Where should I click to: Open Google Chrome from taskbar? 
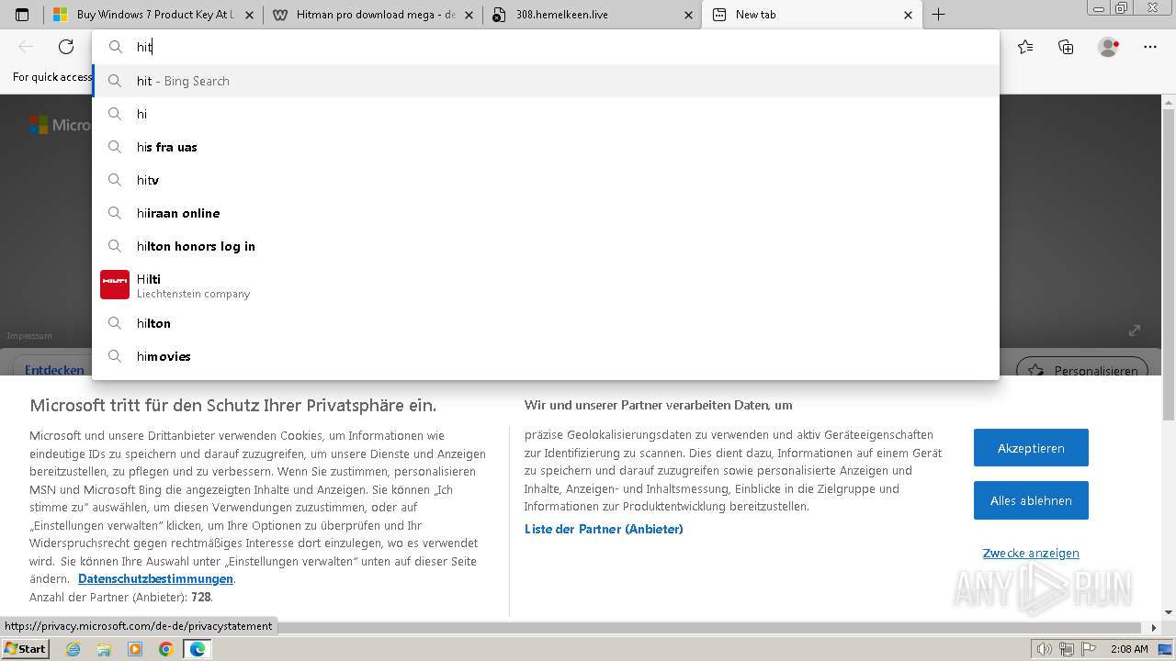[165, 649]
